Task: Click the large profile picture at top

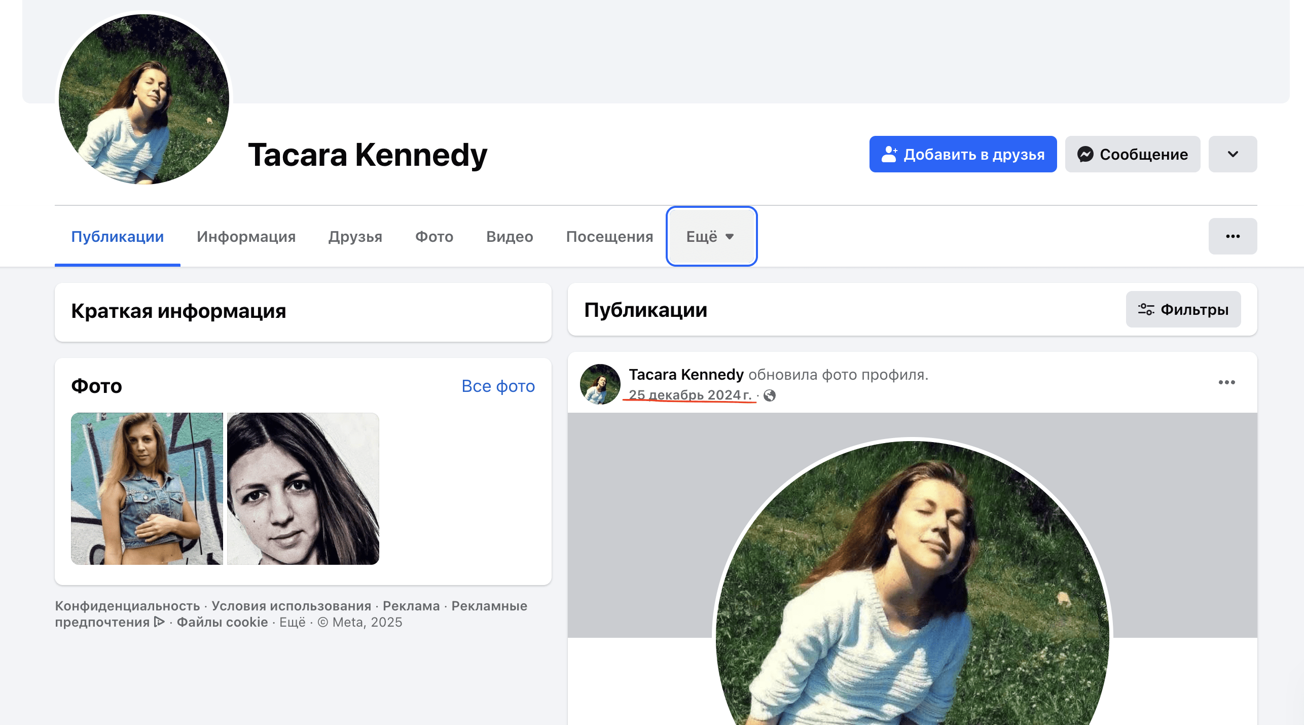Action: 144,99
